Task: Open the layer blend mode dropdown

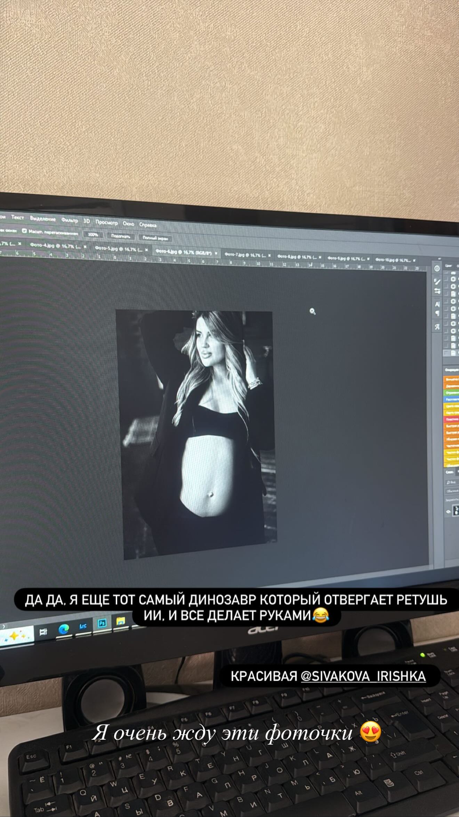Action: point(452,491)
